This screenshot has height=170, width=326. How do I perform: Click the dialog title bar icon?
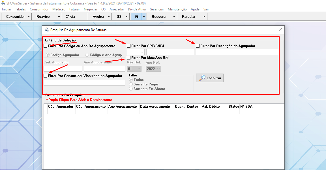[47, 30]
